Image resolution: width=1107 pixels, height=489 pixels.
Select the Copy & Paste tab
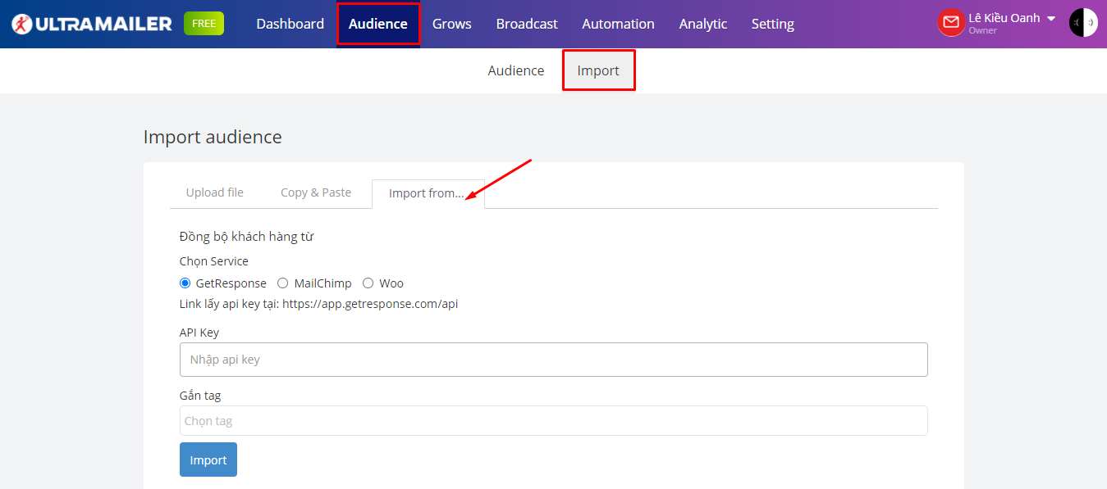tap(316, 192)
